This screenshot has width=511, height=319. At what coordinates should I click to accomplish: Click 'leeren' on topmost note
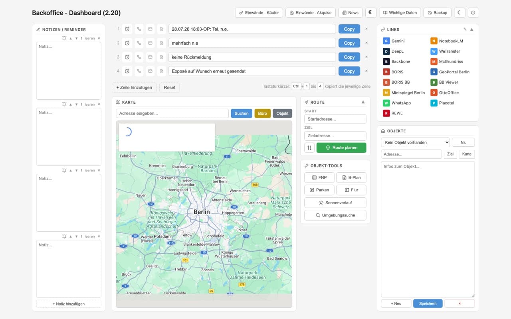(90, 38)
